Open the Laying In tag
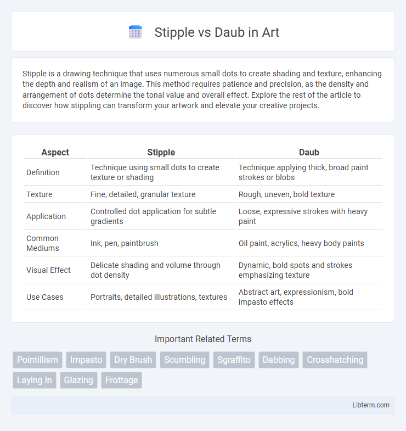The image size is (406, 431). pyautogui.click(x=35, y=380)
